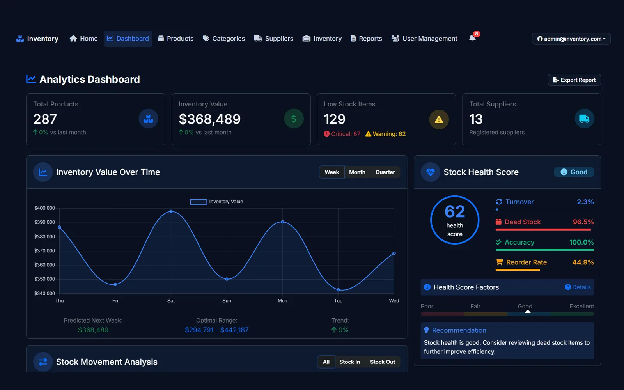Switch chart range to Week
The image size is (624, 390).
pos(332,172)
